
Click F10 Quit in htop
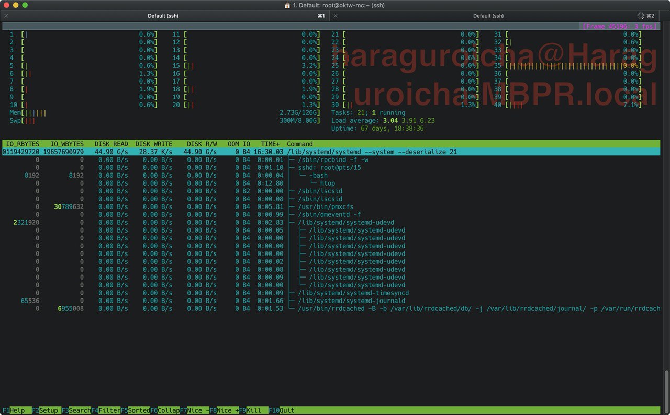282,410
